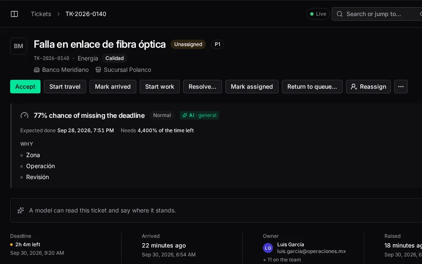Click the Reassign button
This screenshot has width=422, height=264.
[368, 87]
